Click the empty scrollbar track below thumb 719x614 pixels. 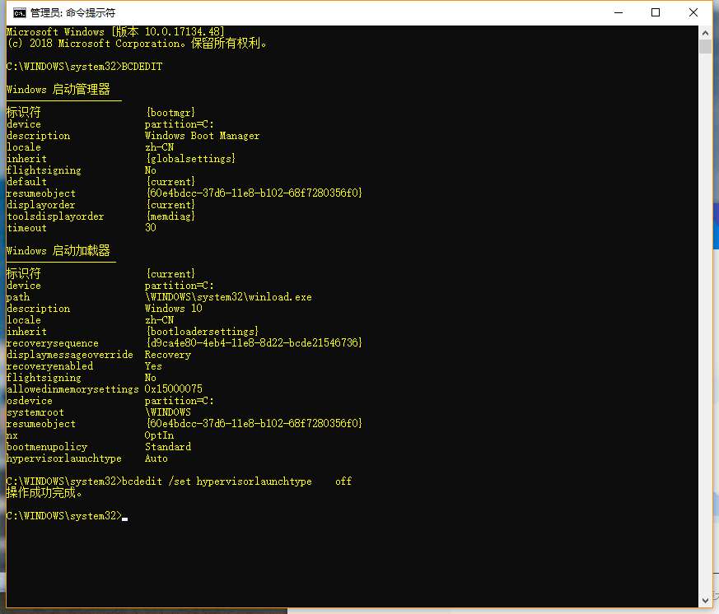tap(705, 329)
